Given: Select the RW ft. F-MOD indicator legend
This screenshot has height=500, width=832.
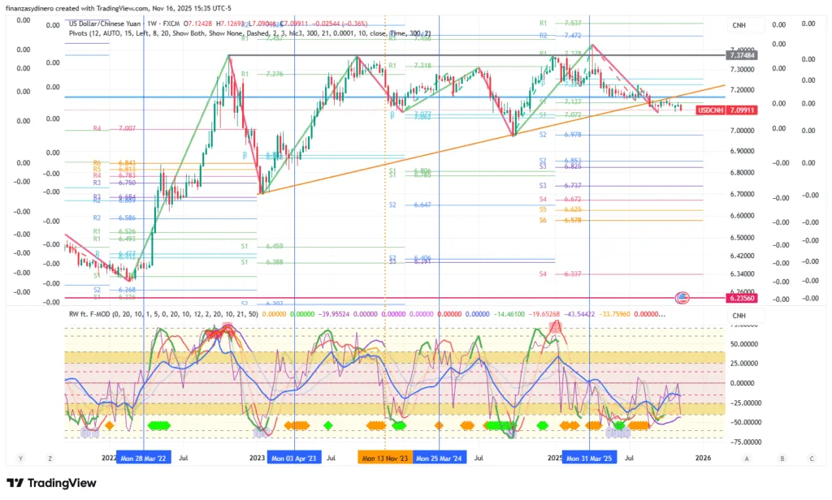Looking at the screenshot, I should 162,313.
